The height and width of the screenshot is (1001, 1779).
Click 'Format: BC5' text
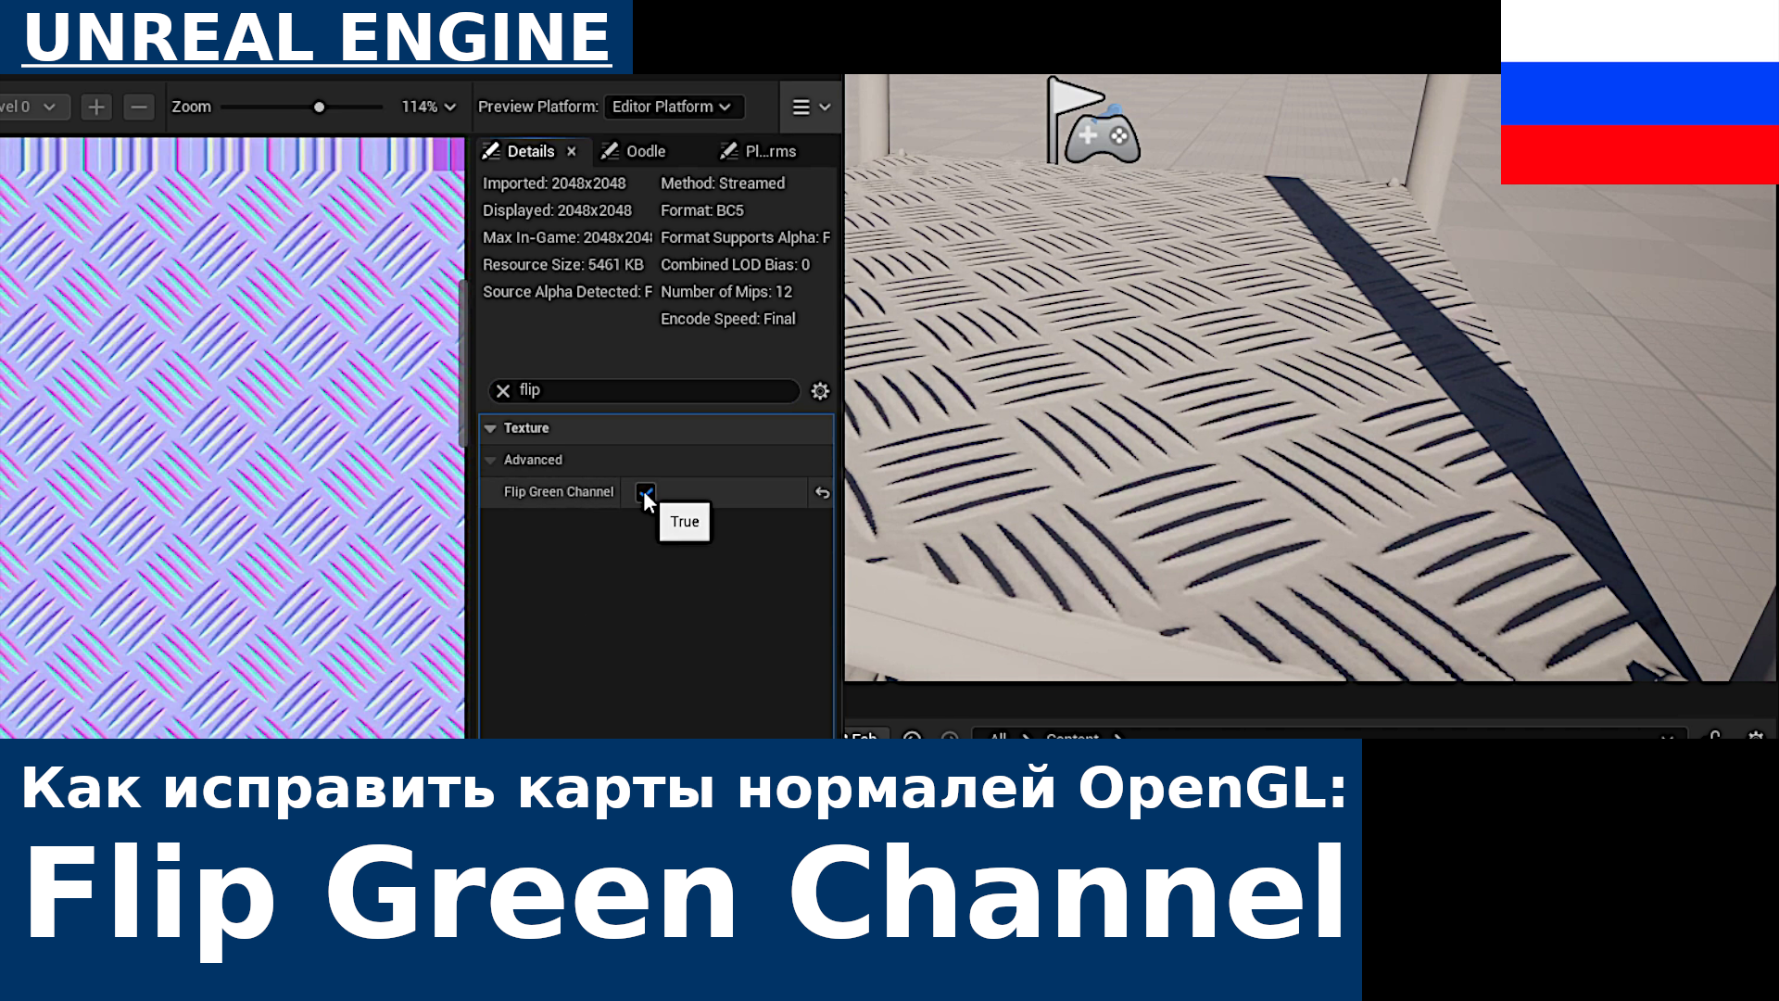(x=701, y=210)
